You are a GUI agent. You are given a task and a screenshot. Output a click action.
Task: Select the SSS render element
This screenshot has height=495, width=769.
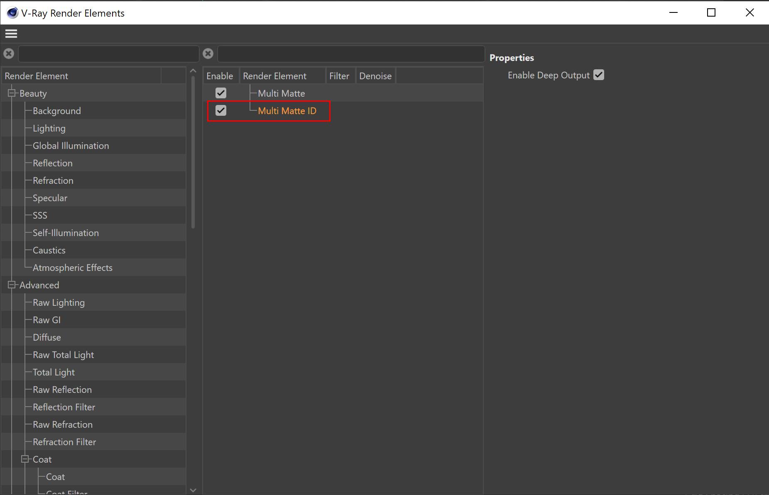pyautogui.click(x=40, y=215)
